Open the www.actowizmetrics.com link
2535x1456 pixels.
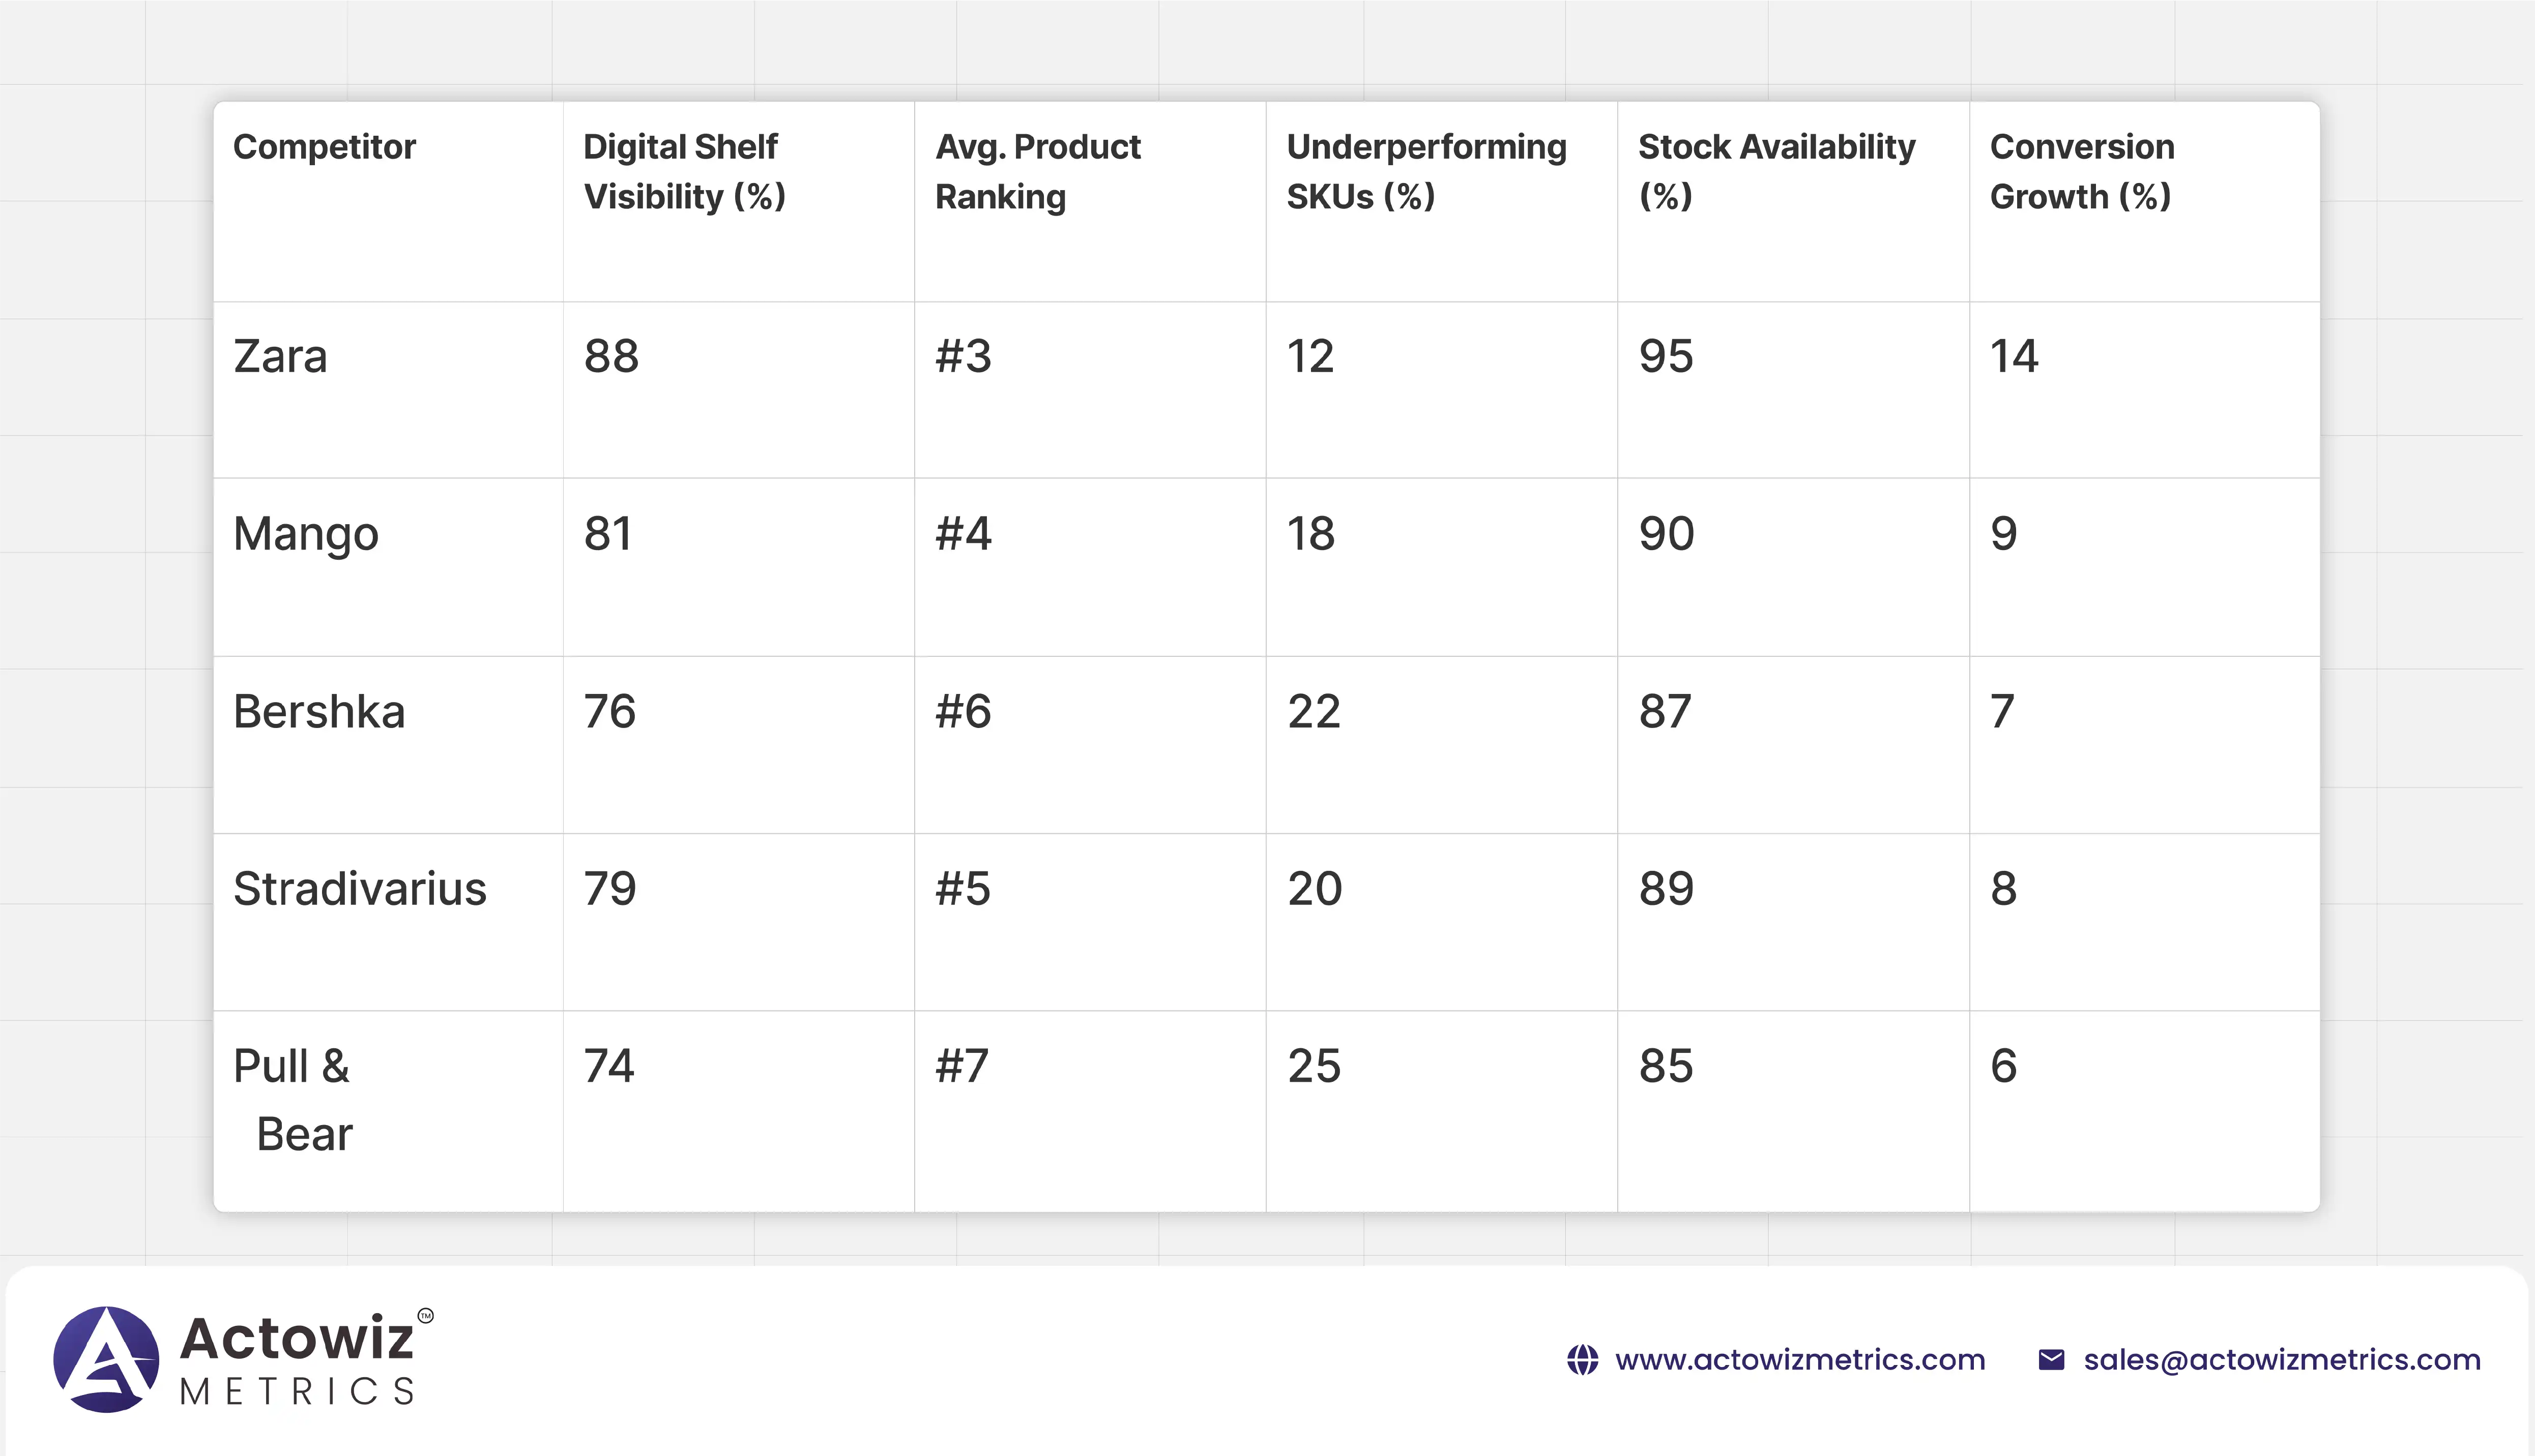click(x=1800, y=1360)
